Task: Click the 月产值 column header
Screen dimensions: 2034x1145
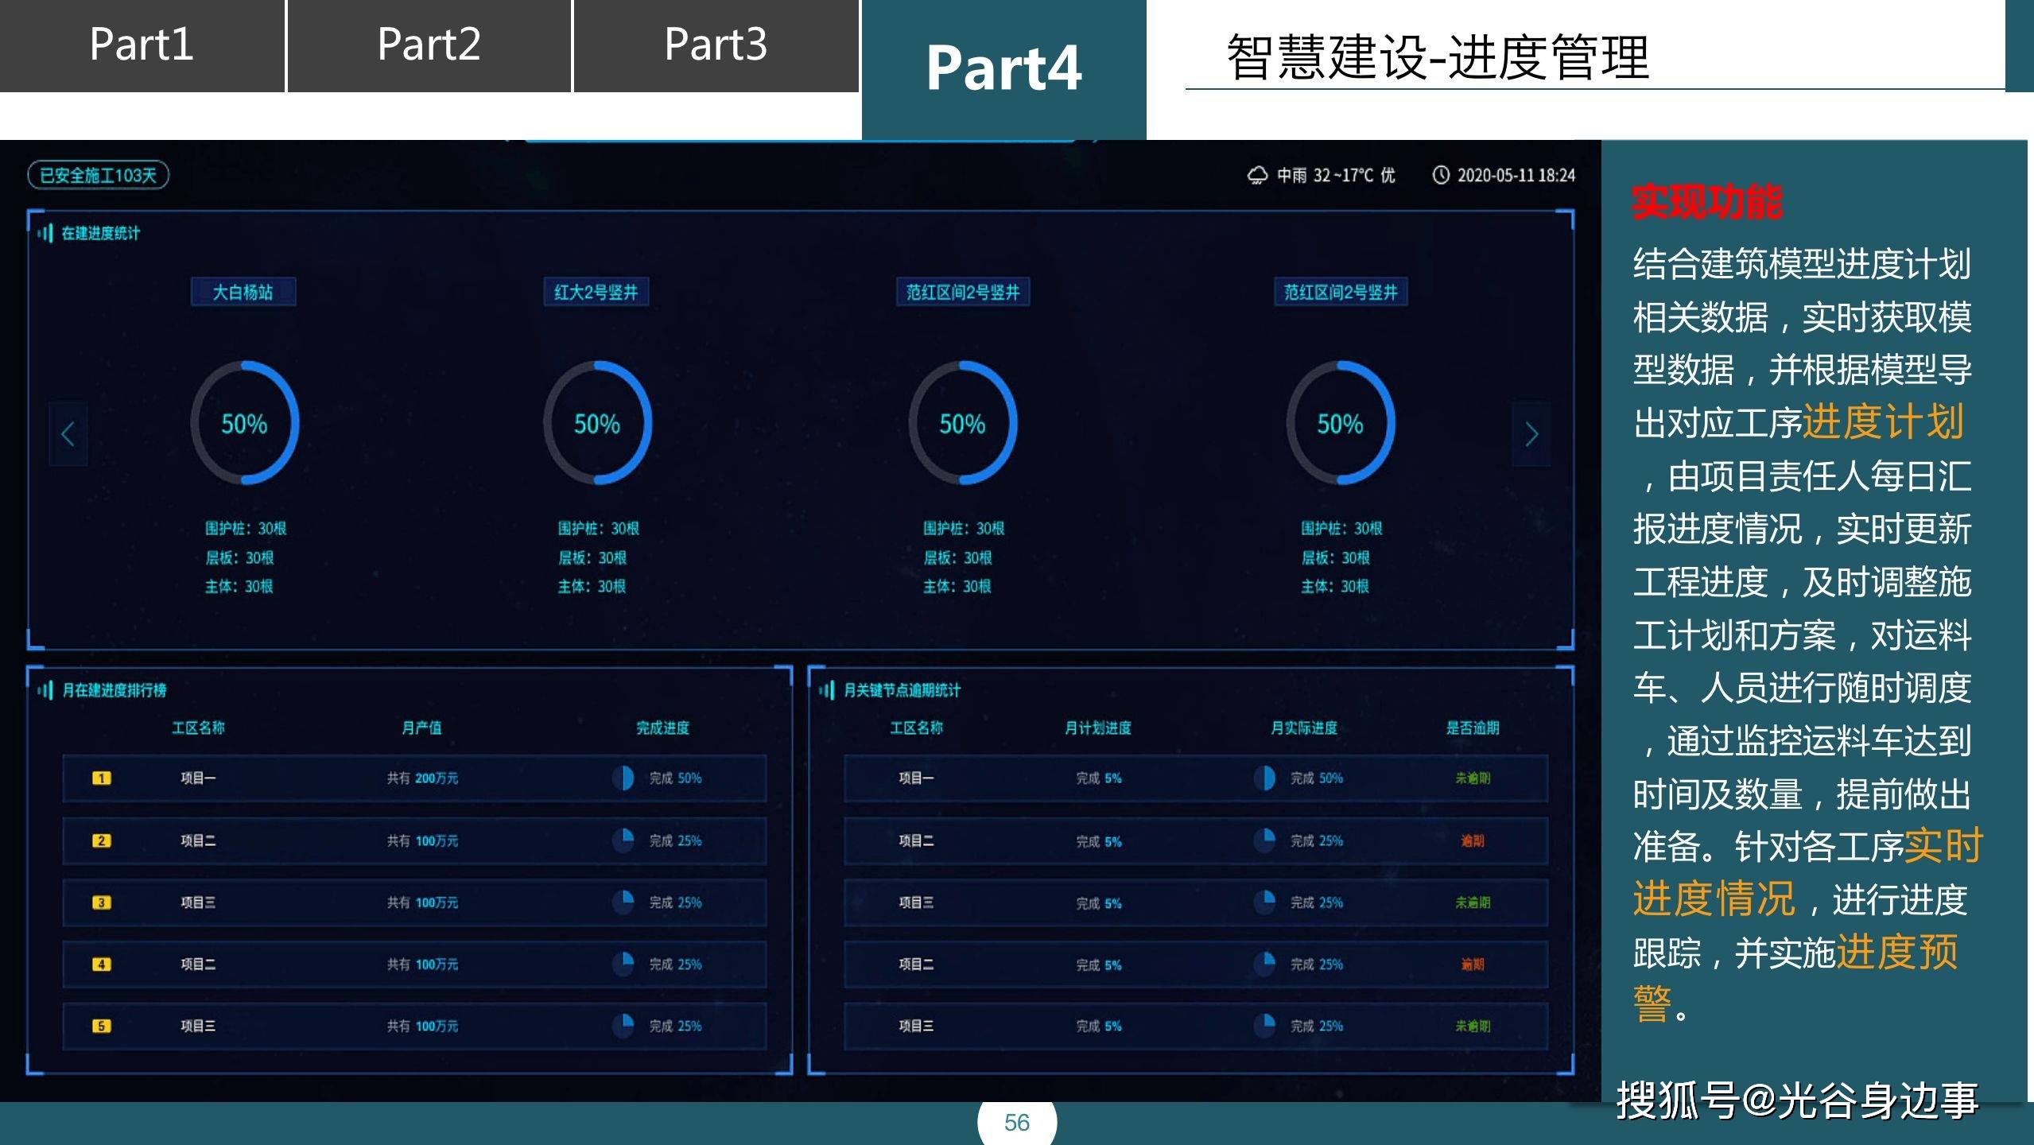Action: [422, 728]
